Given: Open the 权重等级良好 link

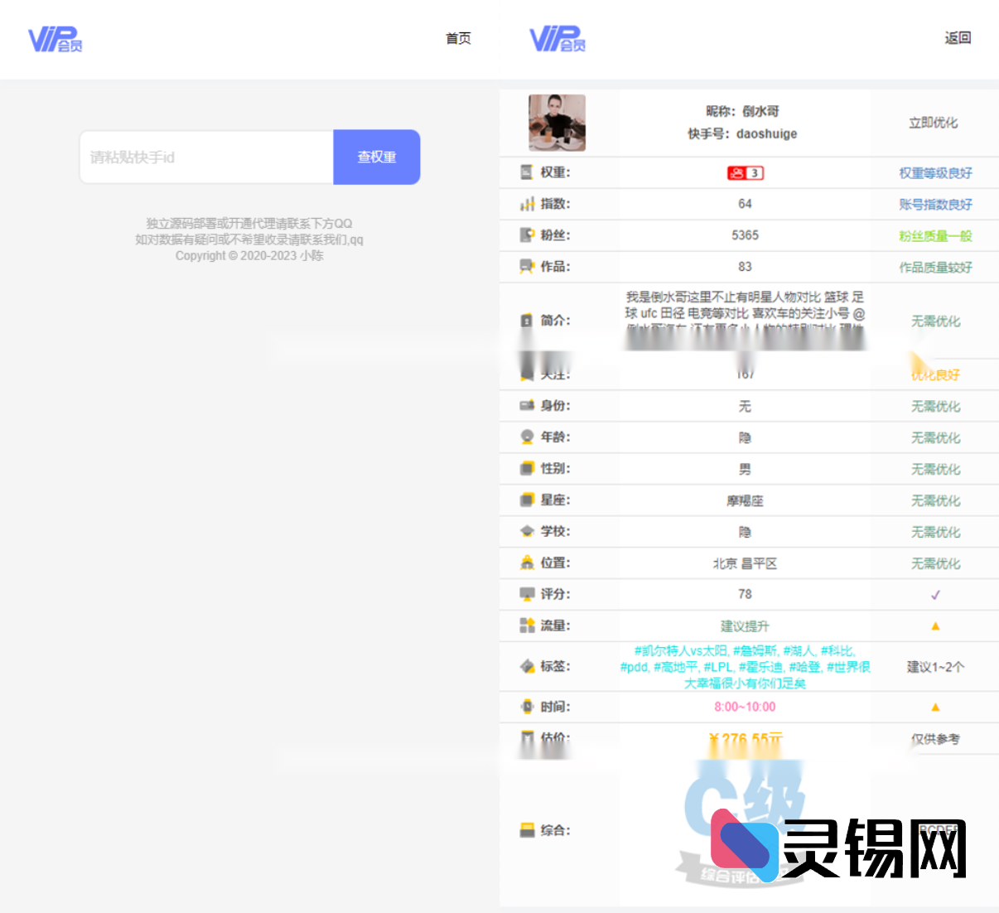Looking at the screenshot, I should pos(935,172).
